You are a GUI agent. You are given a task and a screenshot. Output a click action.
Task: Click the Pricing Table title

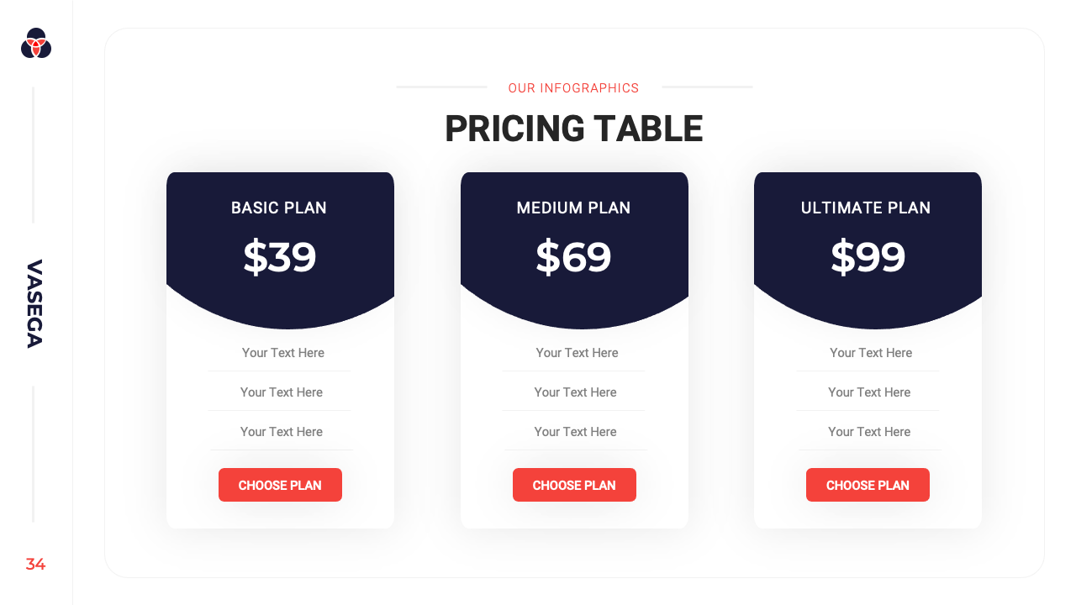coord(573,129)
